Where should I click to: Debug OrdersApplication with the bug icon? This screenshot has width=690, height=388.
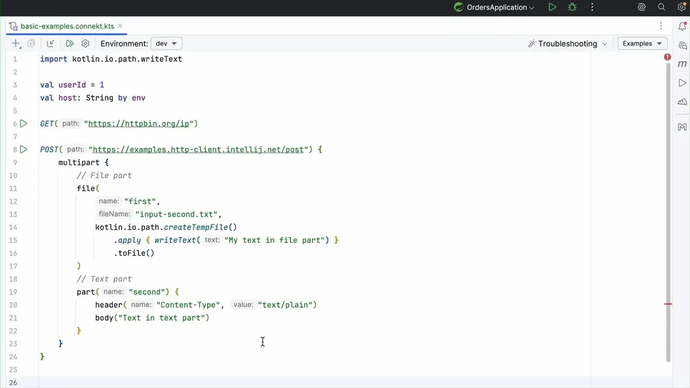click(572, 7)
